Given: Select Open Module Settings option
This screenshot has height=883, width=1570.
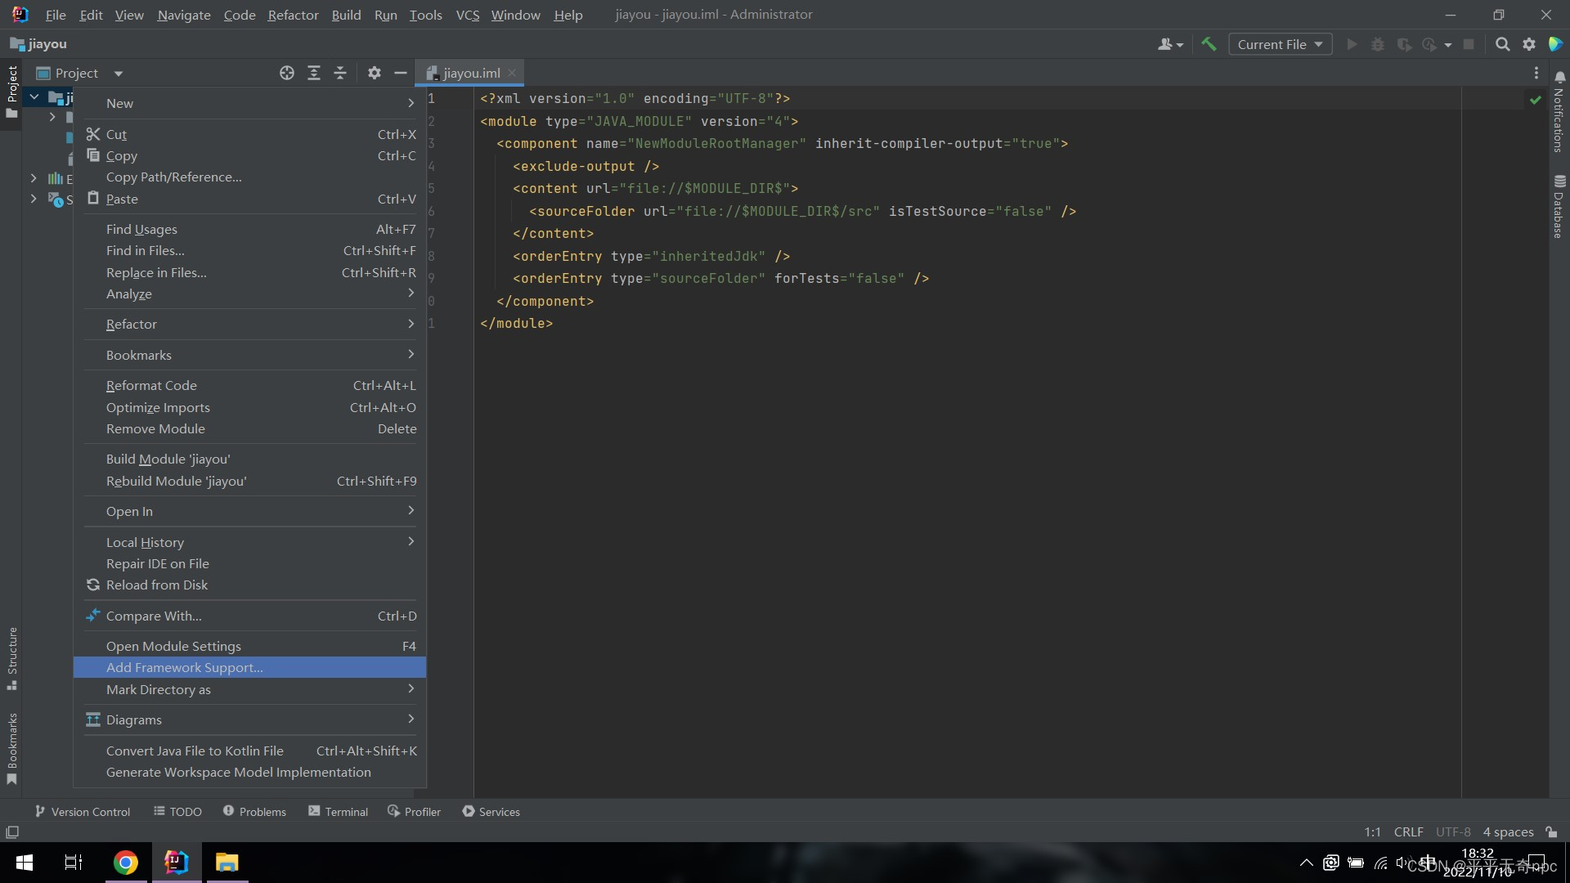Looking at the screenshot, I should coord(173,646).
